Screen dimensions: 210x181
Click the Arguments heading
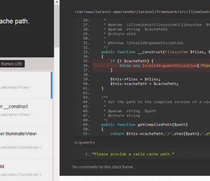tap(85, 143)
